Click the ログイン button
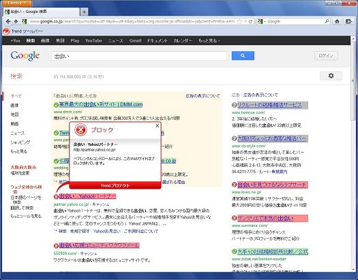 [x=326, y=56]
